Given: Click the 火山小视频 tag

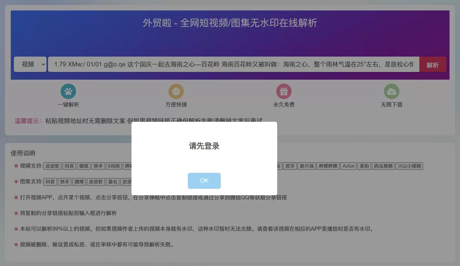Looking at the screenshot, I should (x=409, y=166).
